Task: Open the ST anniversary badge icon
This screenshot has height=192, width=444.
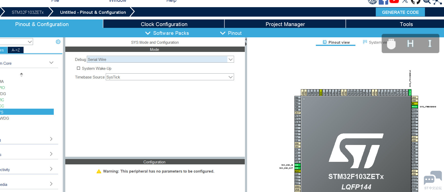Action: coord(373,2)
